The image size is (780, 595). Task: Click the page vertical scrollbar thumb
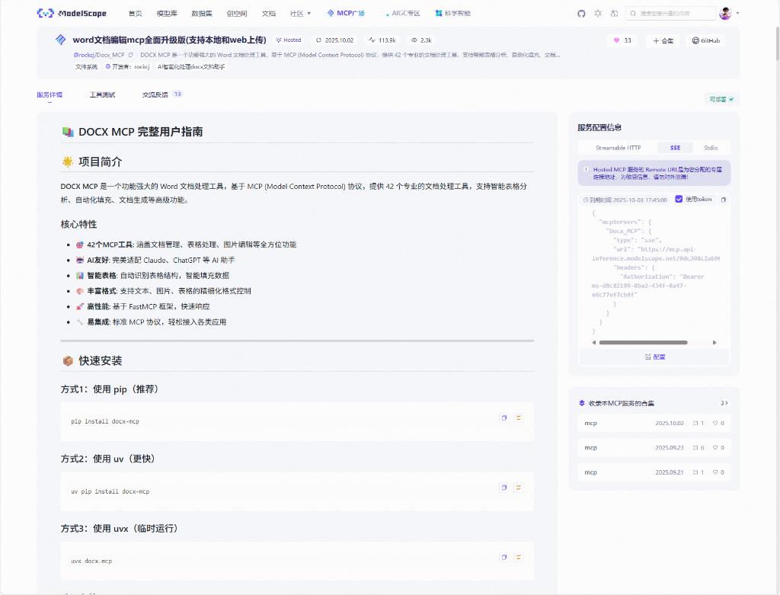776,43
